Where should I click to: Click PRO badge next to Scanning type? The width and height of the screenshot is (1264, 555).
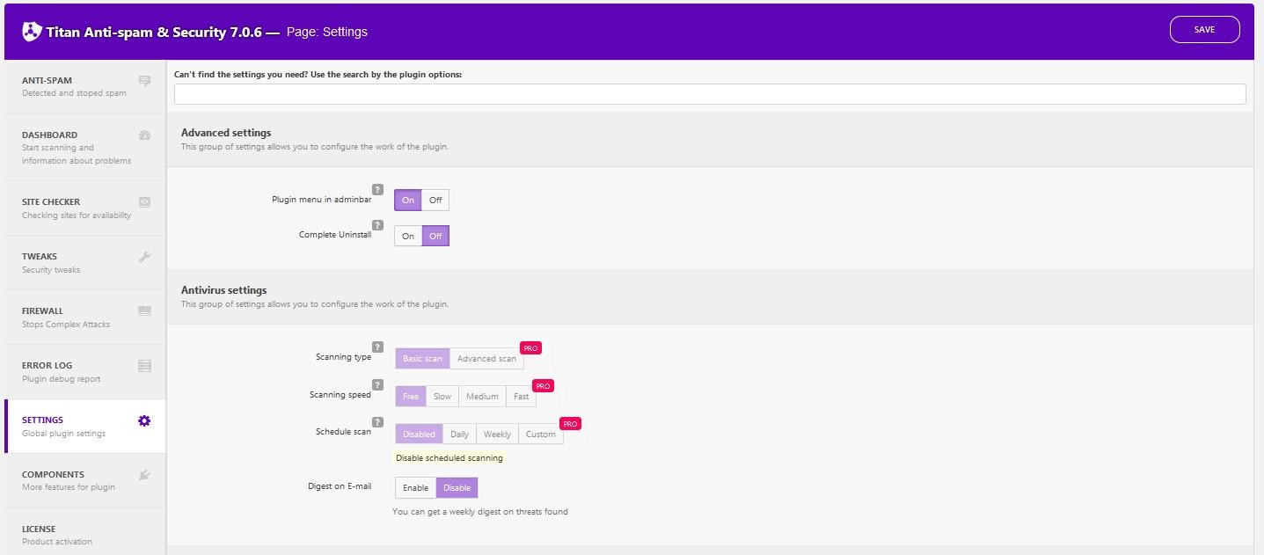pyautogui.click(x=530, y=348)
